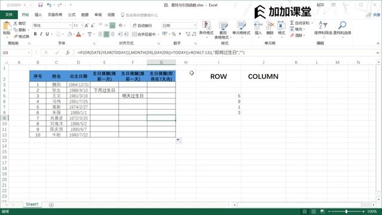
Task: Open Sort and Filter icon
Action: (323, 25)
